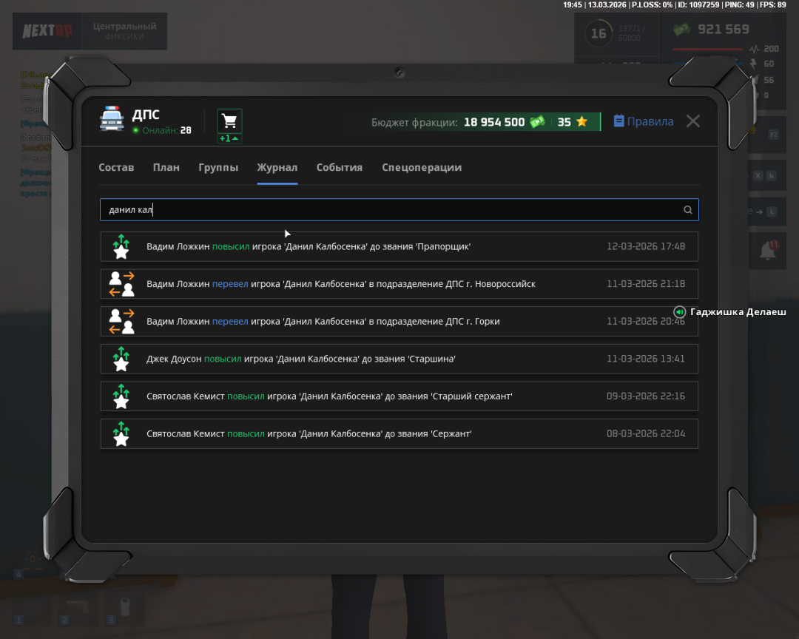Open the faction shop cart icon
799x639 pixels.
229,121
